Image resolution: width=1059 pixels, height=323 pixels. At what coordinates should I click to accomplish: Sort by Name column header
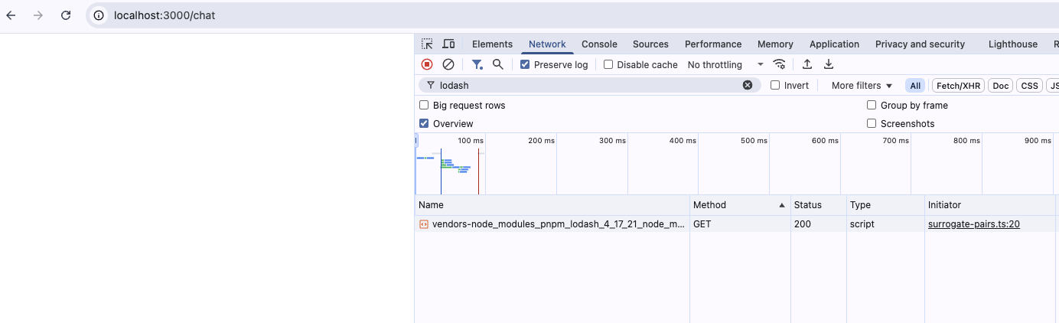tap(552, 205)
